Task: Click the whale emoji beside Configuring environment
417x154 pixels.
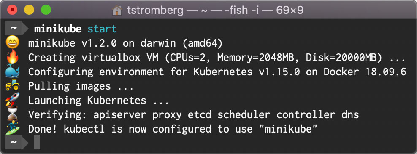Action: [x=13, y=71]
